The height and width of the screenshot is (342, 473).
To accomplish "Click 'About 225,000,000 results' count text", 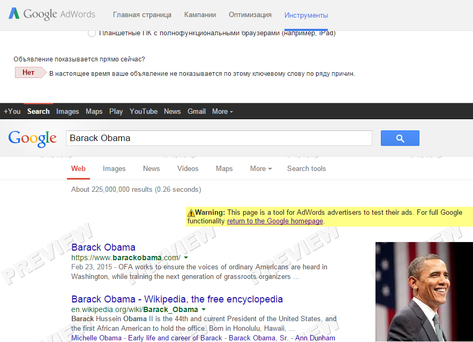I will coord(136,189).
